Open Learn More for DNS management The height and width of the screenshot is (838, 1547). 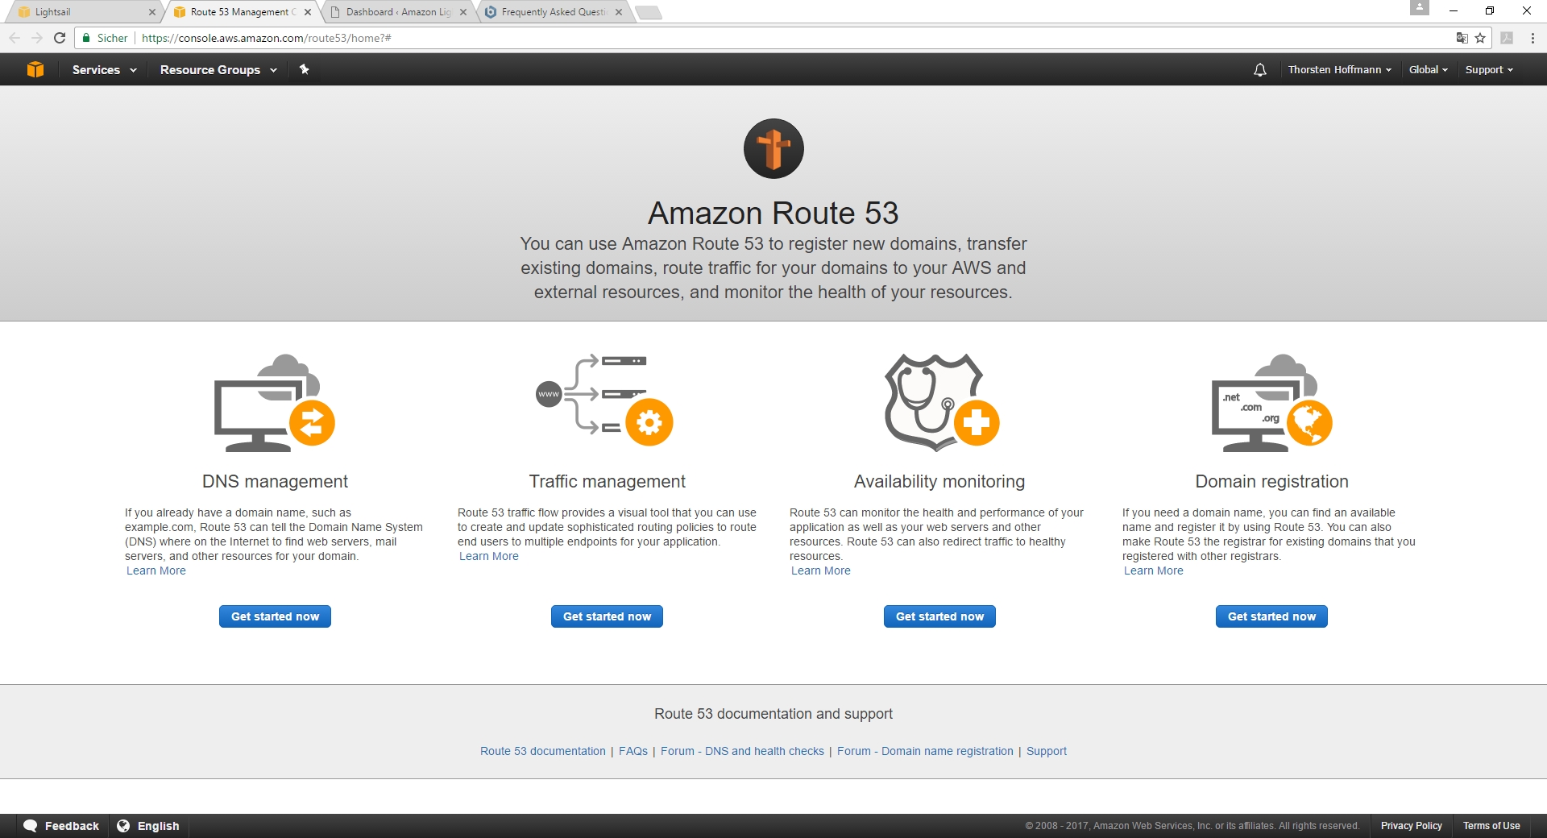[156, 570]
